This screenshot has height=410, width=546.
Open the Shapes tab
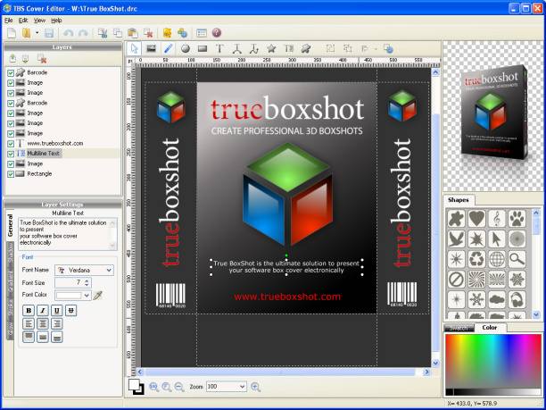click(459, 200)
